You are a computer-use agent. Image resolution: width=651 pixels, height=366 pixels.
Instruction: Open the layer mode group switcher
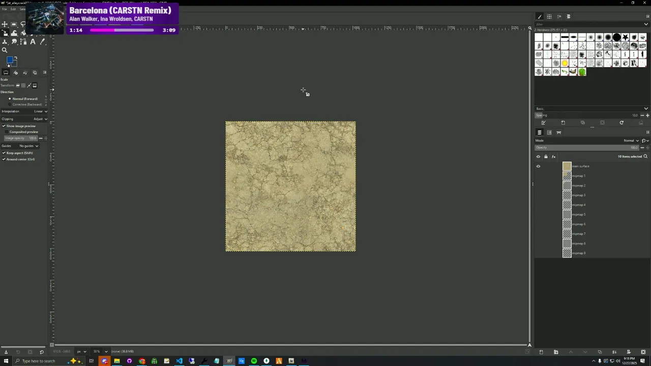[x=645, y=141]
